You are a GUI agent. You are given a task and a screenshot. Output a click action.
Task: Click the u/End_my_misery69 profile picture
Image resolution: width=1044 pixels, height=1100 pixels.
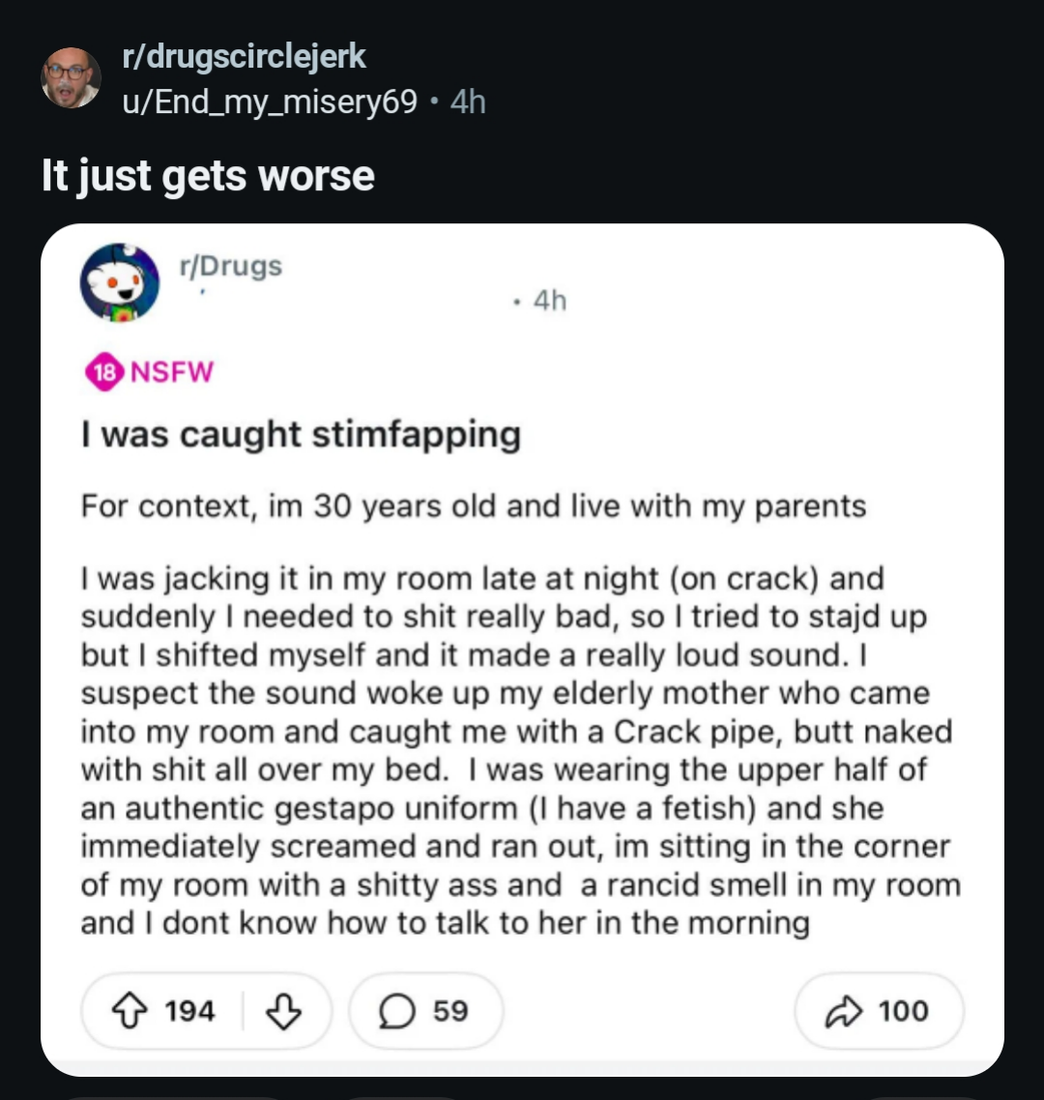71,76
